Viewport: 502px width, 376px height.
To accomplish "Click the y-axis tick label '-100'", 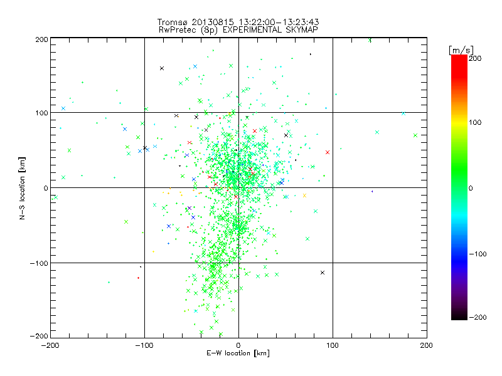I will [39, 263].
